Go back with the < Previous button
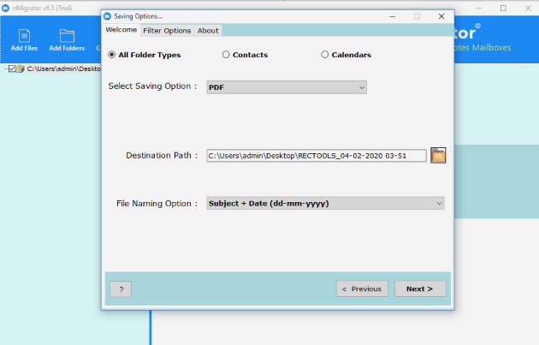539x345 pixels. pos(361,288)
